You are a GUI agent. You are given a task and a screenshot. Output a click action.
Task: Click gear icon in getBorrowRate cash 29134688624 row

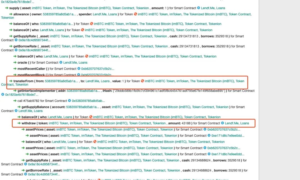tap(26, 174)
